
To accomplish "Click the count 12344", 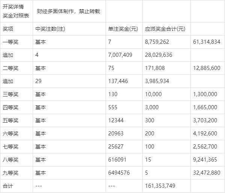I will pos(116,120).
